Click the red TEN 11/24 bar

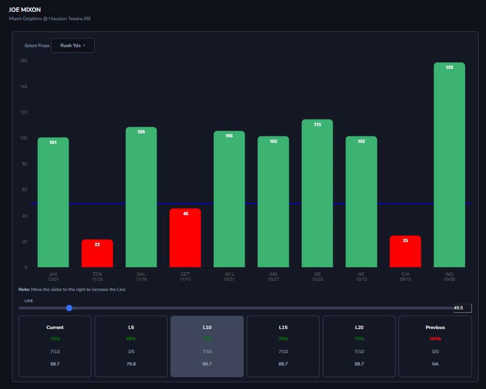(98, 253)
